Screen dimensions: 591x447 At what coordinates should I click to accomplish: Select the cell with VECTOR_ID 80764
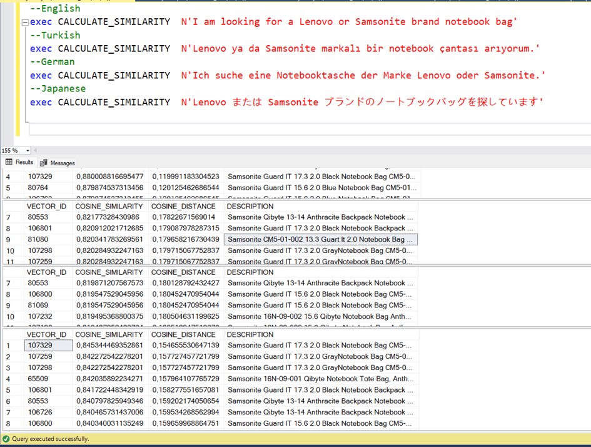(38, 188)
